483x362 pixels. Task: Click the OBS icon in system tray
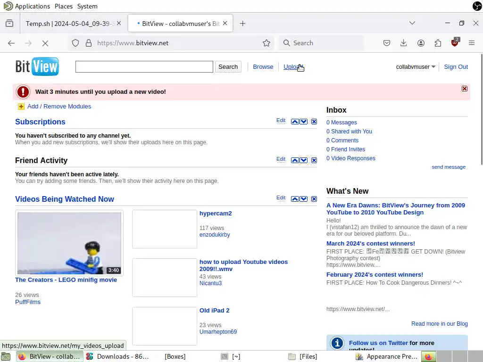477,6
